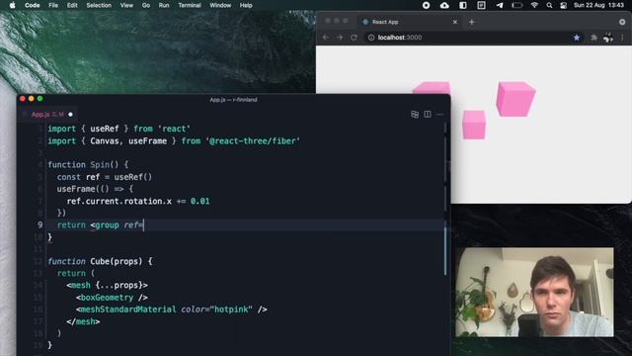
Task: Click line number 9 in gutter
Action: click(39, 224)
